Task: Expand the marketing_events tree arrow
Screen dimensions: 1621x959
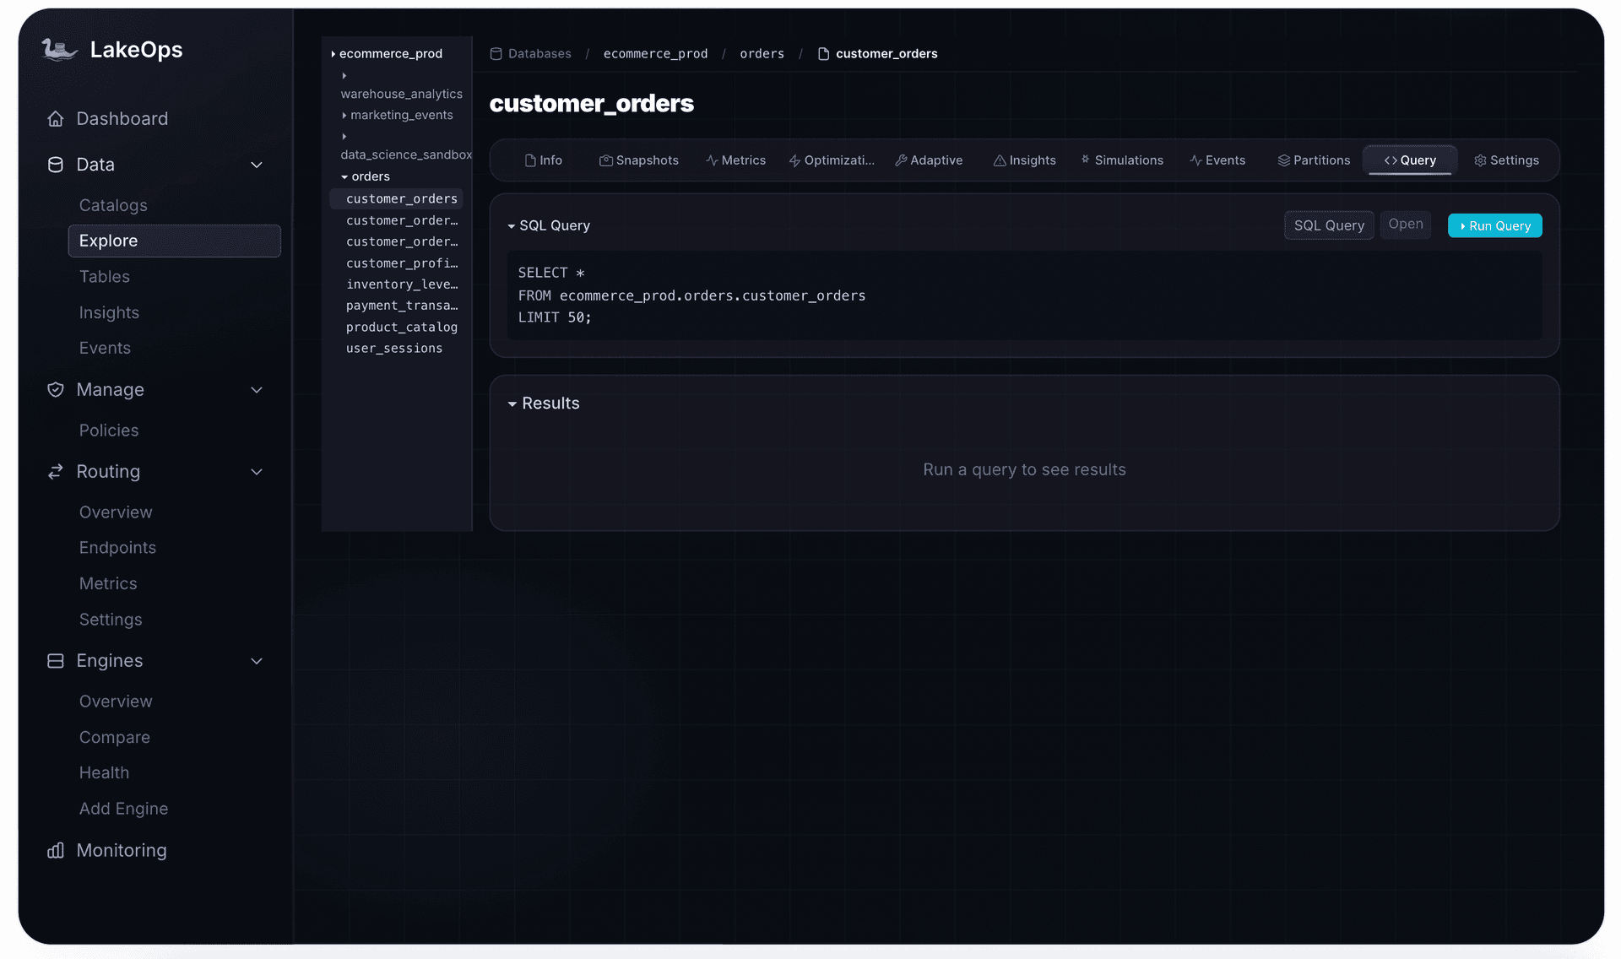Action: coord(344,115)
